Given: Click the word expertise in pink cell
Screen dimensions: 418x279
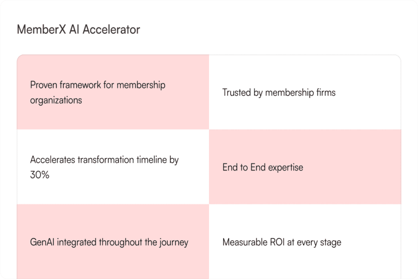Looking at the screenshot, I should (284, 167).
